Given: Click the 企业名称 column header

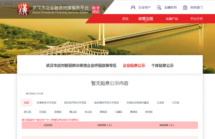Looking at the screenshot, I should coord(48,125).
